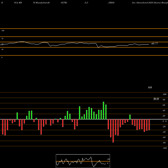
Task: Select the tallest green histogram bar
Action: pyautogui.click(x=103, y=111)
